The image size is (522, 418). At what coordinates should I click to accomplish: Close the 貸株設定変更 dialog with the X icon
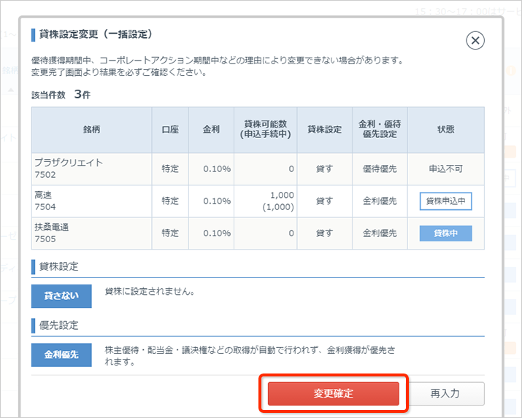(x=475, y=41)
